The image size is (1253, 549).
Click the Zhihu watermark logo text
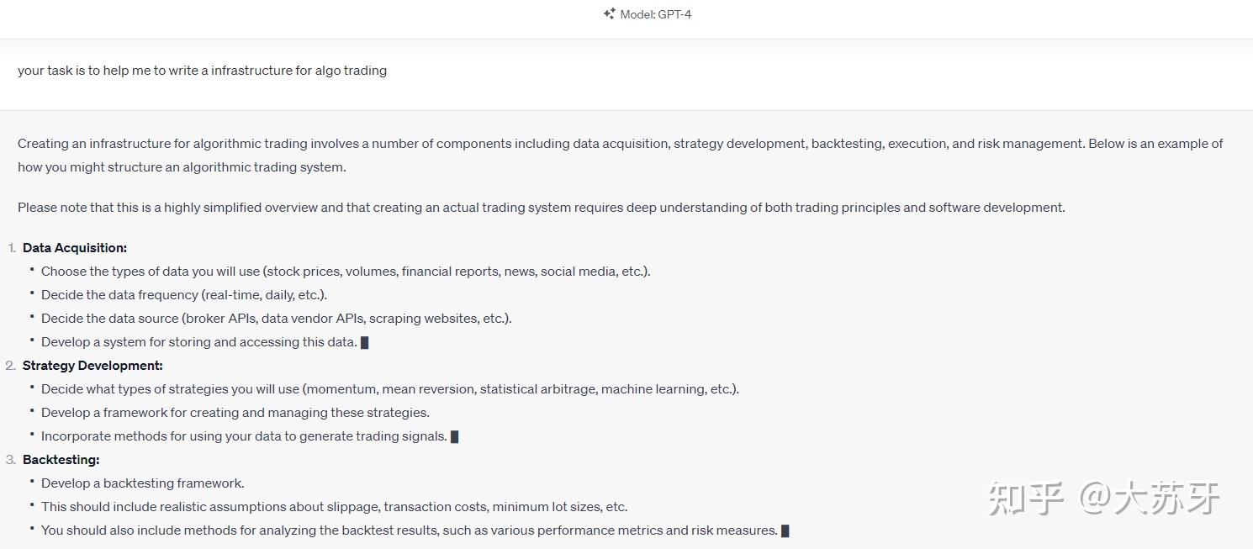(x=1027, y=499)
